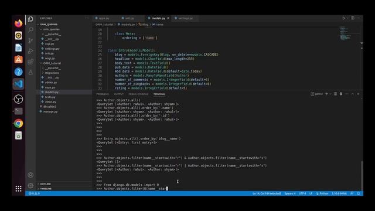Split the terminal panel
Screen dimensions: 375x211
click(335, 94)
